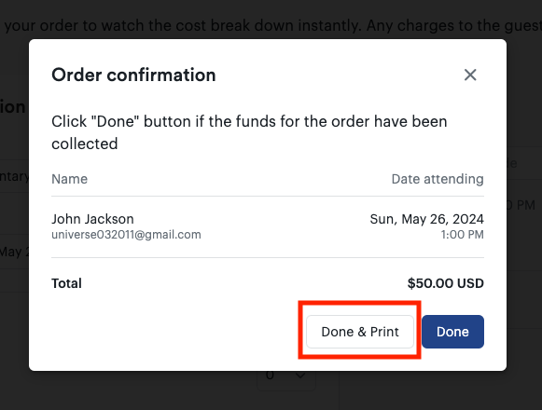Click the dimmed cost breakdown text above dialog
The height and width of the screenshot is (410, 542).
[271, 25]
